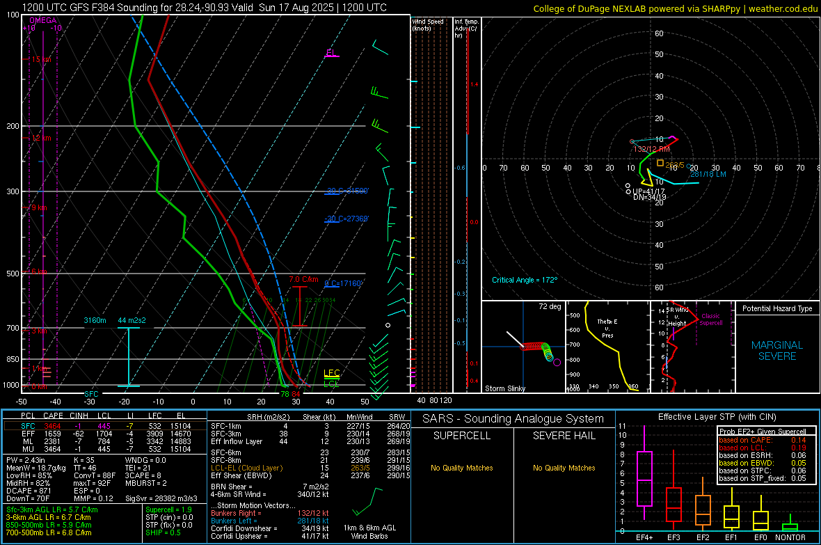The height and width of the screenshot is (545, 821).
Task: Click the Inf. Temp. Adv. panel header
Action: coord(466,29)
